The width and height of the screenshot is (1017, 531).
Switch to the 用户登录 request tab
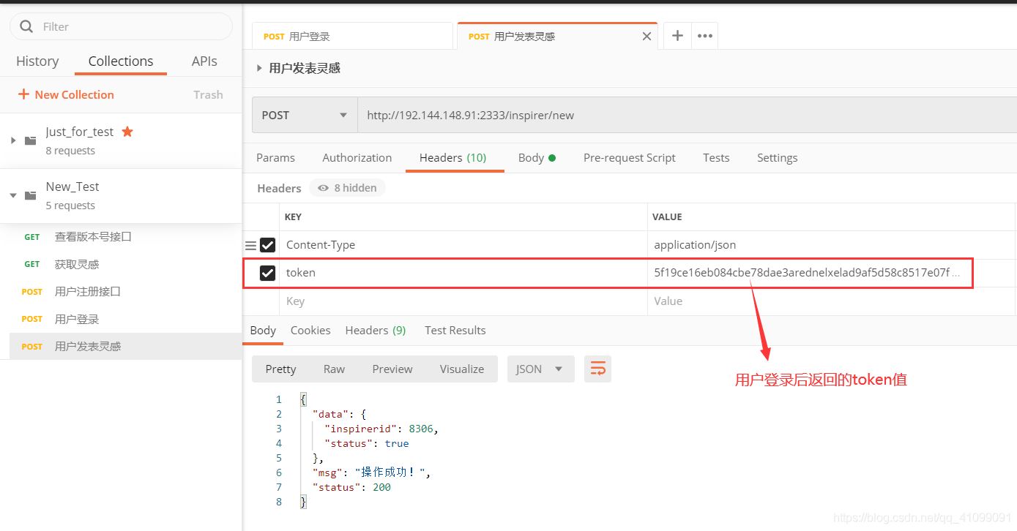pyautogui.click(x=352, y=36)
